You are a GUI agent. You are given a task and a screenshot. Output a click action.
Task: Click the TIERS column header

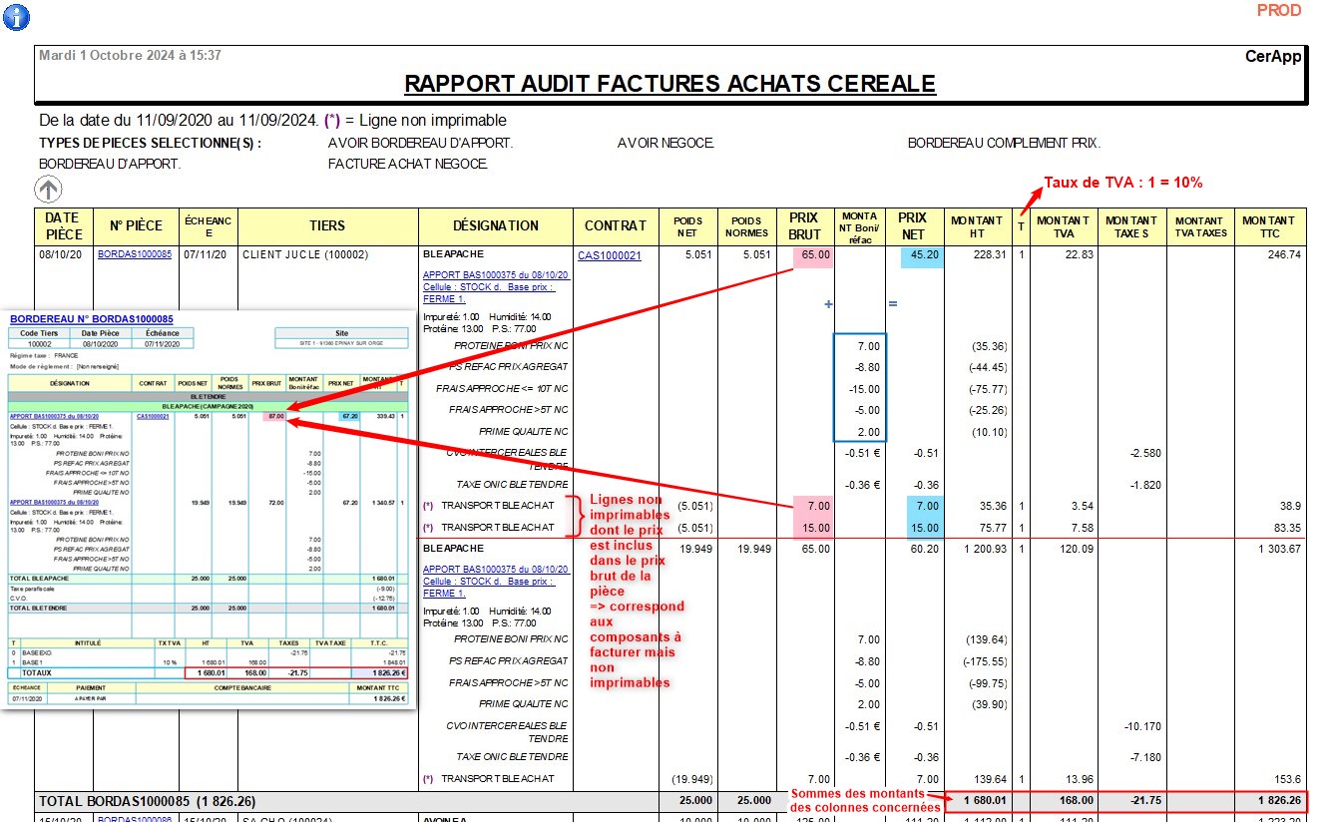pos(327,226)
